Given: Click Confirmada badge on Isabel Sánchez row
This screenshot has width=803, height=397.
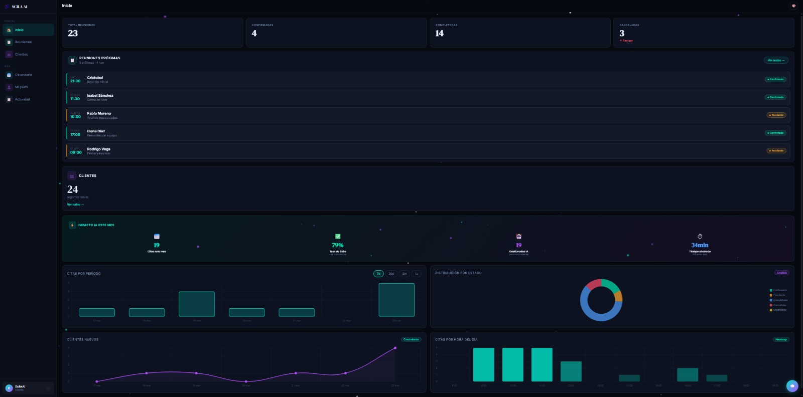Looking at the screenshot, I should (x=775, y=97).
